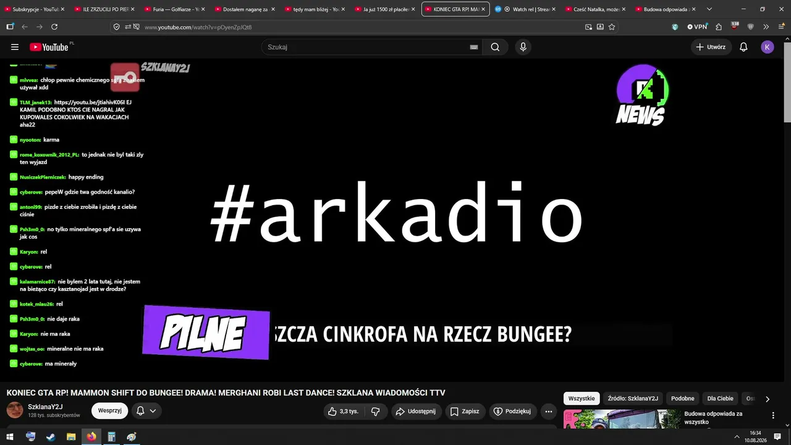Show hidden system tray icons
Image resolution: width=791 pixels, height=445 pixels.
[x=737, y=437]
